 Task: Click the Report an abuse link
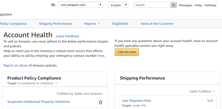click(x=16, y=65)
